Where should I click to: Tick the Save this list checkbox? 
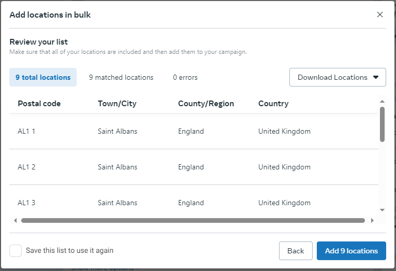pos(16,251)
